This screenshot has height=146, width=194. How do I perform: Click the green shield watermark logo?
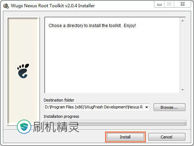click(x=24, y=126)
